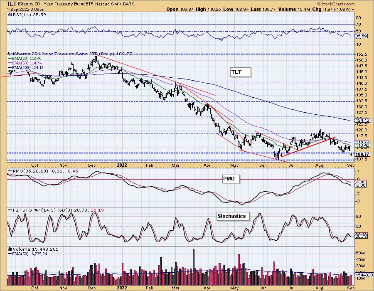Click the 107.5 price axis label
The width and height of the screenshot is (374, 291).
pyautogui.click(x=362, y=159)
